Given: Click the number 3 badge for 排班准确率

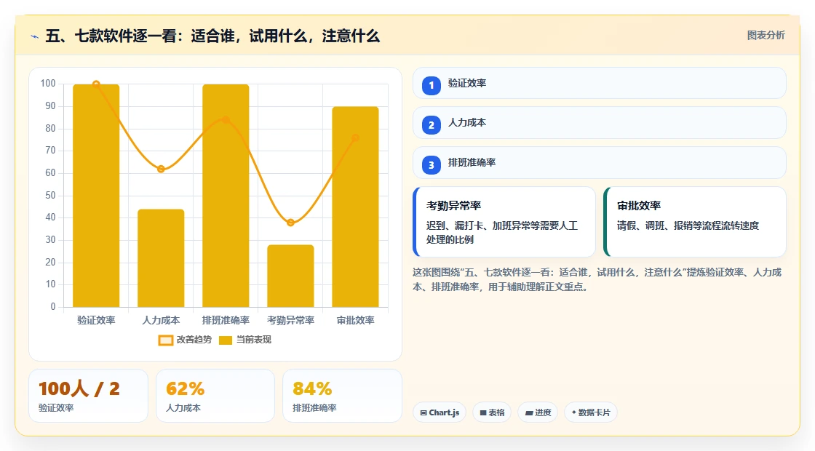Looking at the screenshot, I should click(x=431, y=164).
